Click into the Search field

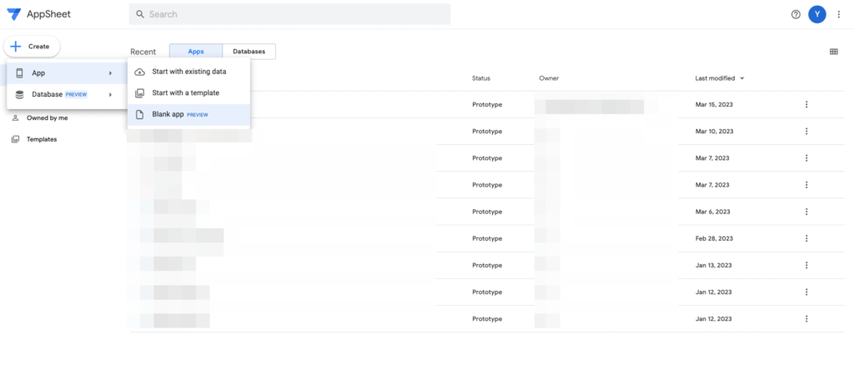pyautogui.click(x=289, y=14)
